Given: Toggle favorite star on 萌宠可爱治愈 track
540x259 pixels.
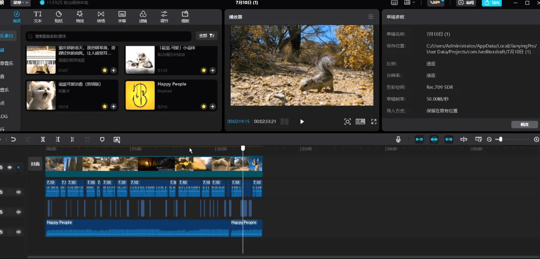Looking at the screenshot, I should tap(105, 107).
